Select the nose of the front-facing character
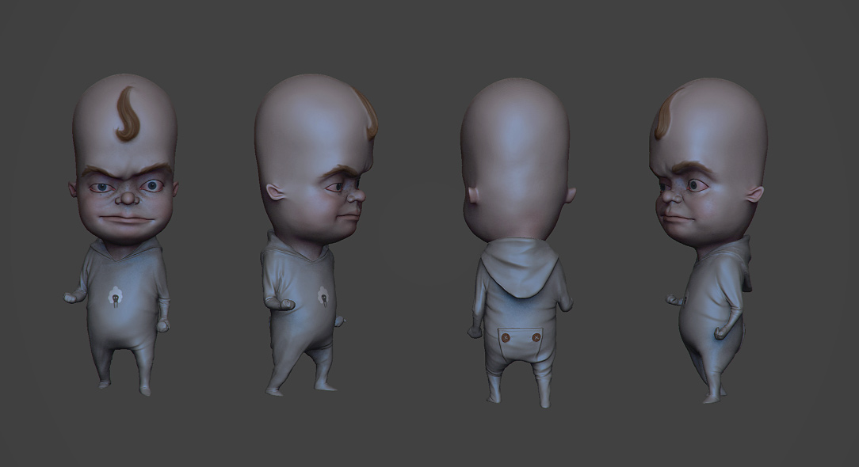The width and height of the screenshot is (859, 467). 127,196
